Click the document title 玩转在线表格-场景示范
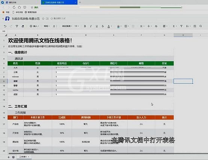Image resolution: width=208 pixels, height=160 pixels. (x=26, y=19)
